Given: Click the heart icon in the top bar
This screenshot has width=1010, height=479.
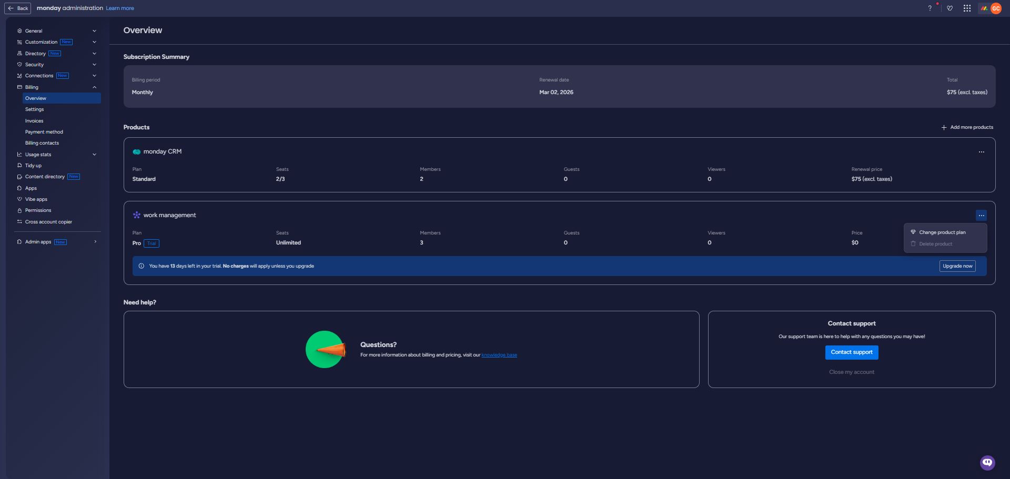Looking at the screenshot, I should (x=950, y=8).
